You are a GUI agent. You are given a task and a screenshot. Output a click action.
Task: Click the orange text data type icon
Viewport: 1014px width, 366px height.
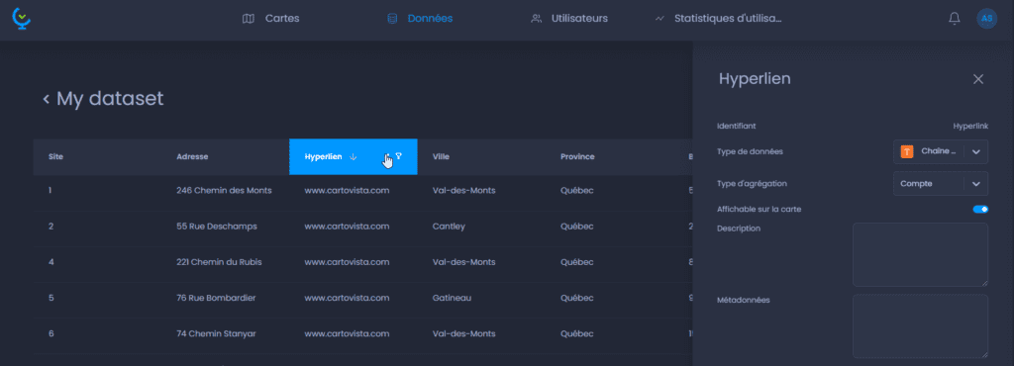coord(907,151)
